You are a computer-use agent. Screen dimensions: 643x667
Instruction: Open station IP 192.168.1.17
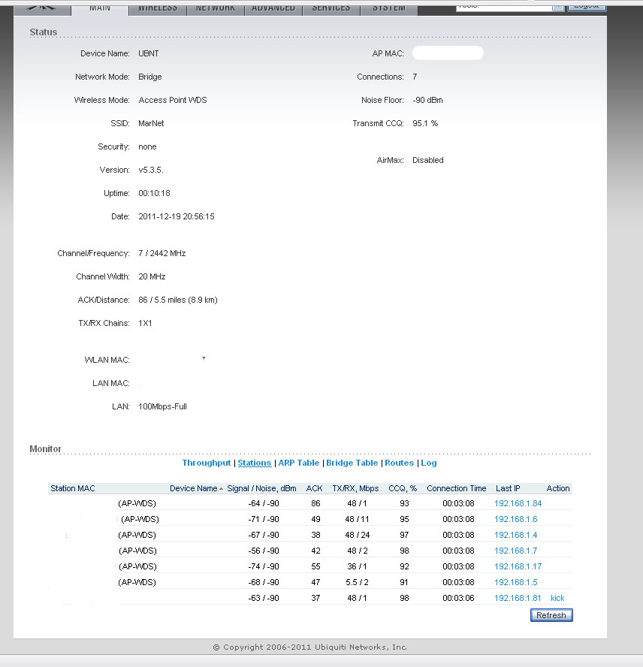coord(518,566)
